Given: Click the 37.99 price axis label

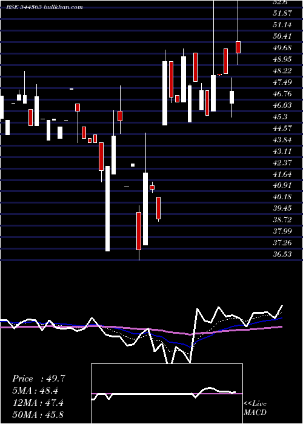Looking at the screenshot, I should [x=282, y=231].
